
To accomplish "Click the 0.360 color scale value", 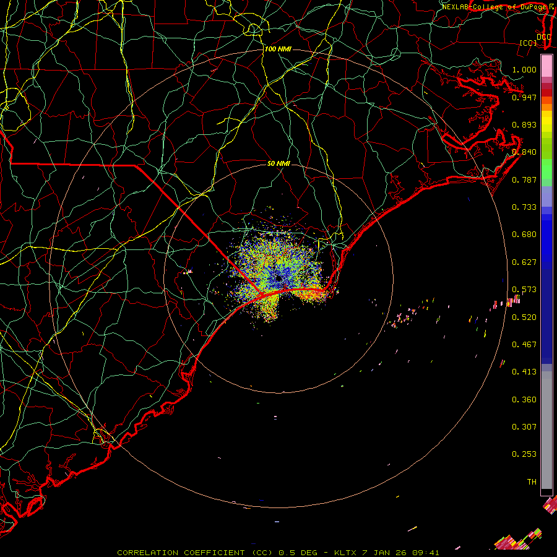I will click(x=524, y=400).
